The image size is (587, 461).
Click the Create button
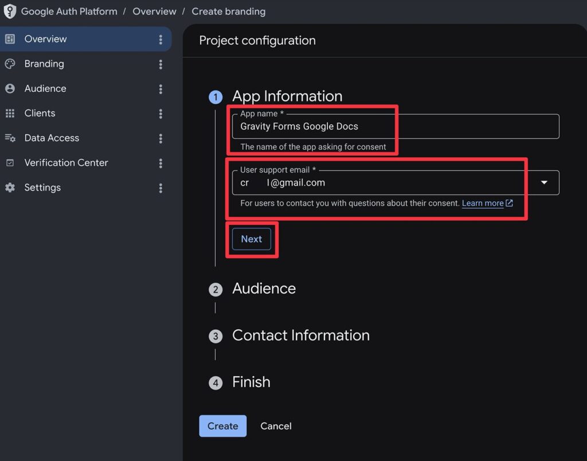[x=223, y=426]
